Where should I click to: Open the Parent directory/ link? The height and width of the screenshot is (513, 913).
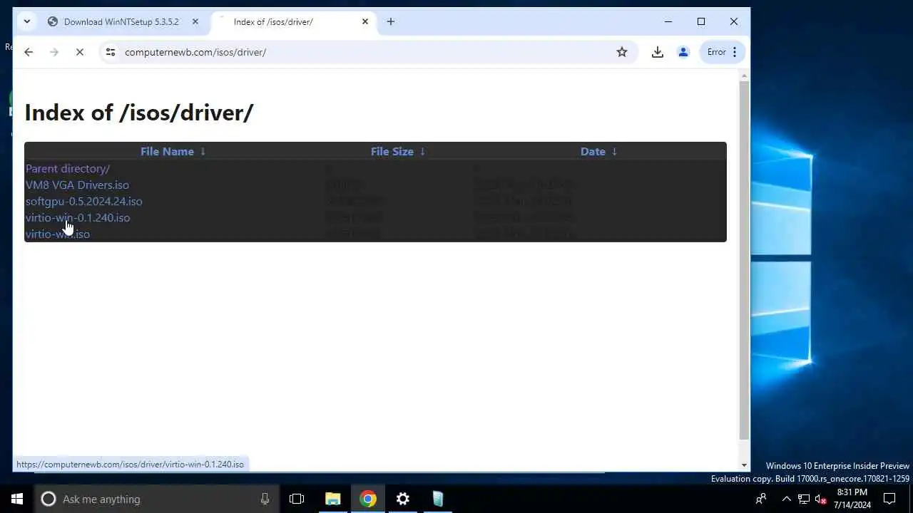pyautogui.click(x=68, y=169)
